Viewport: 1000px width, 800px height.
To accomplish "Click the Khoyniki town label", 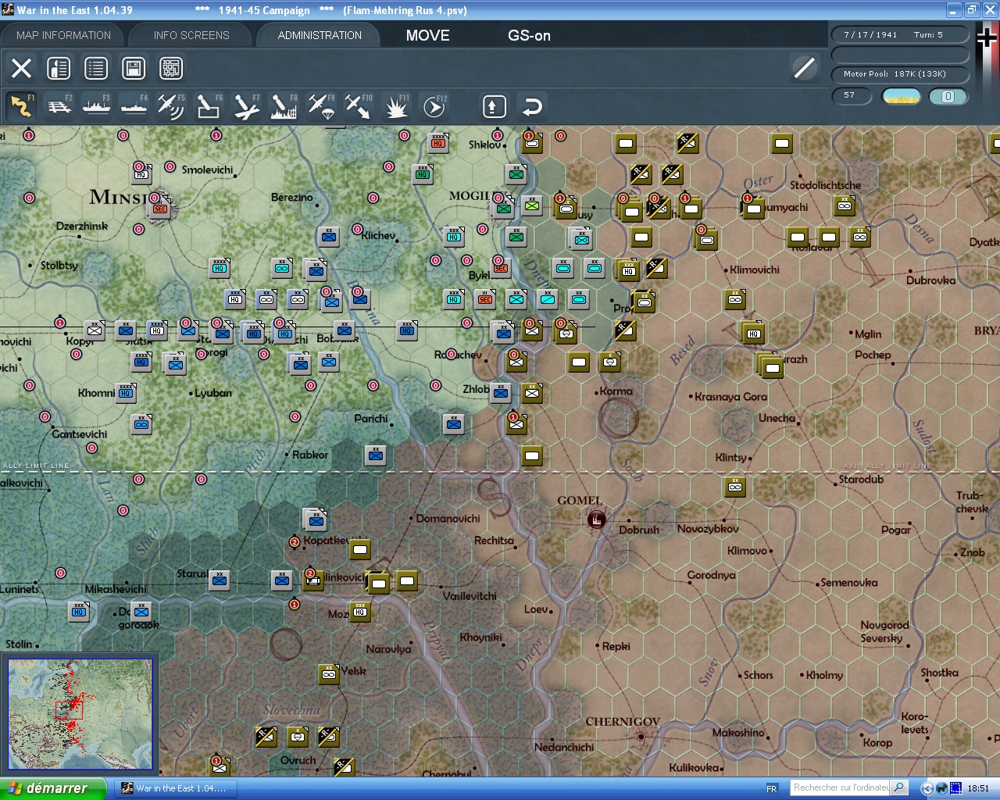I will 480,637.
